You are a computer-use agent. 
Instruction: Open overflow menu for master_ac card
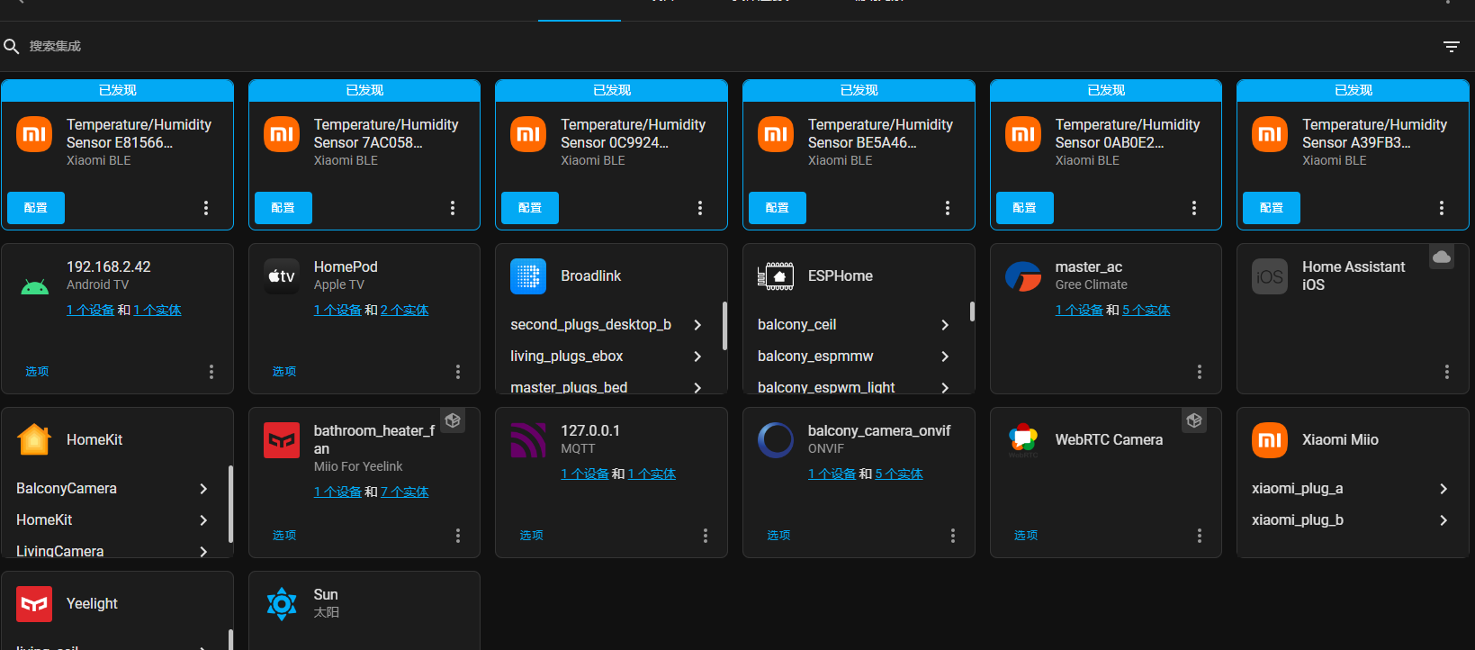[x=1200, y=372]
